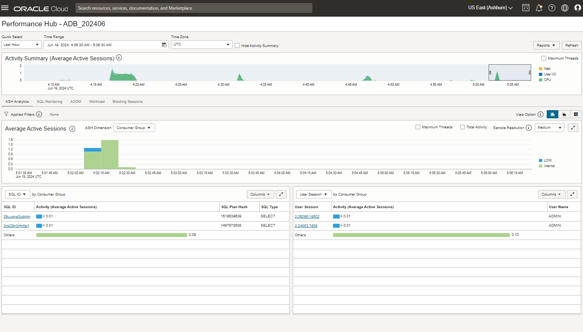
Task: Click the CPU legend swatch
Action: (x=540, y=80)
